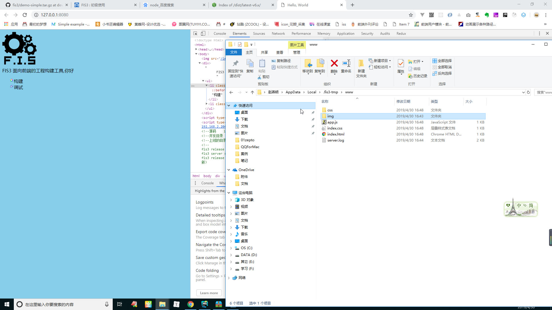Switch to the Network DevTools tab
The width and height of the screenshot is (552, 310).
coord(278,34)
